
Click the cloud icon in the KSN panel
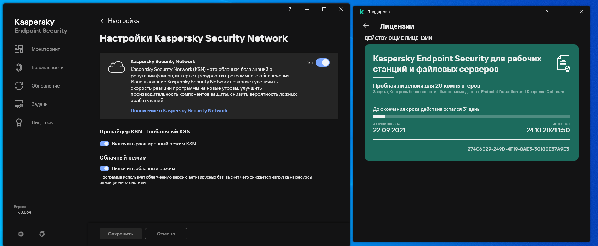click(117, 67)
